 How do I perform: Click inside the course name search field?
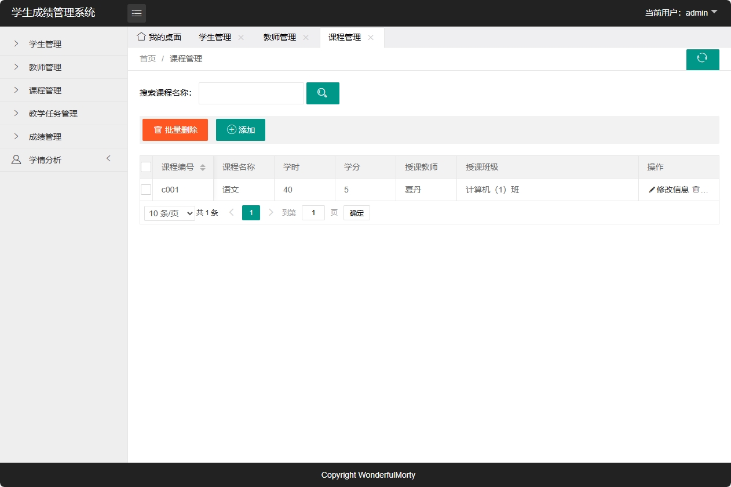tap(251, 93)
